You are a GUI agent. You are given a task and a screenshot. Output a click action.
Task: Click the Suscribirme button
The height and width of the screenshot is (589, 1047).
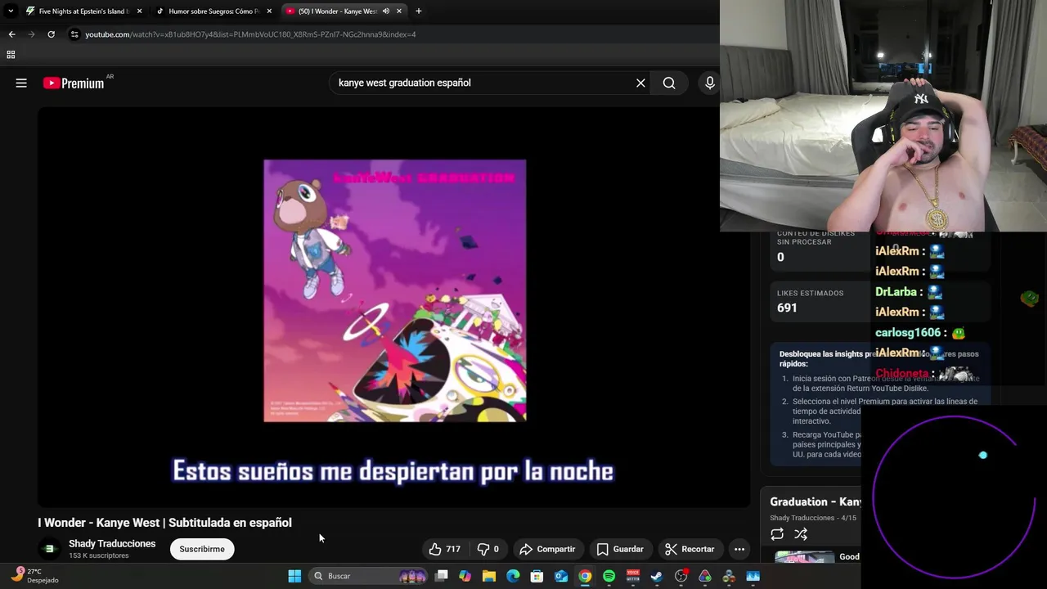[202, 549]
